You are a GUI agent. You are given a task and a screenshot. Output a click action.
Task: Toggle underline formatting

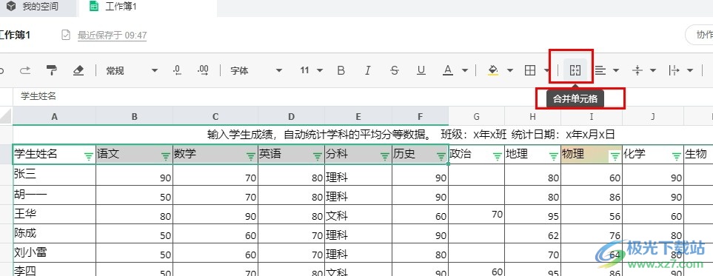tap(421, 70)
